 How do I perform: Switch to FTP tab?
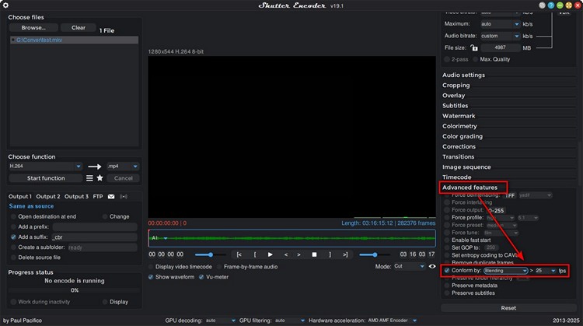pyautogui.click(x=98, y=197)
